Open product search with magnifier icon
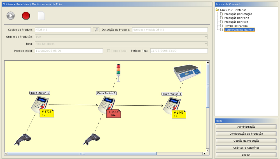Viewport: 280px width, 159px height. (x=96, y=30)
